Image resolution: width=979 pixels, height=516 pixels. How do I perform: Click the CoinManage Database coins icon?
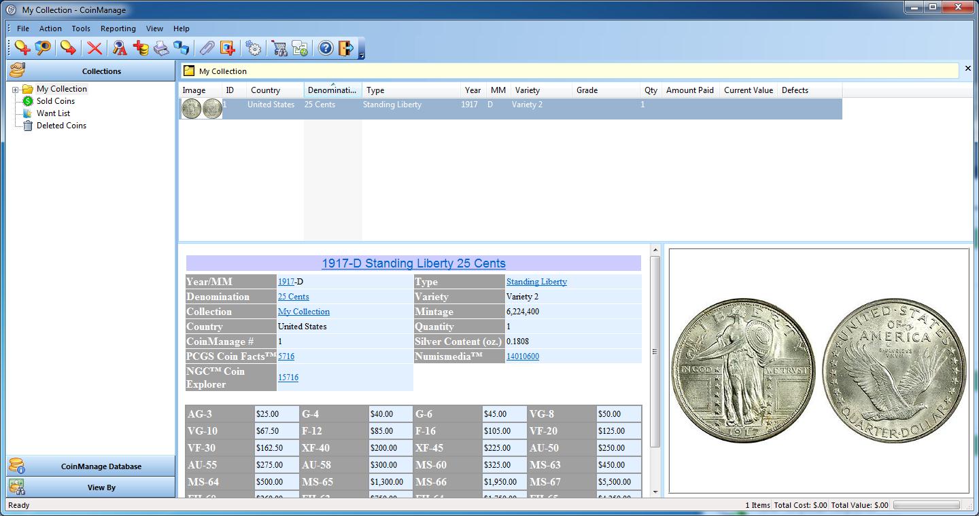coord(17,466)
